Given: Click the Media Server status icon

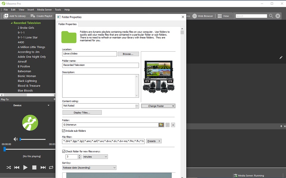Looking at the screenshot, I should tap(235, 175).
